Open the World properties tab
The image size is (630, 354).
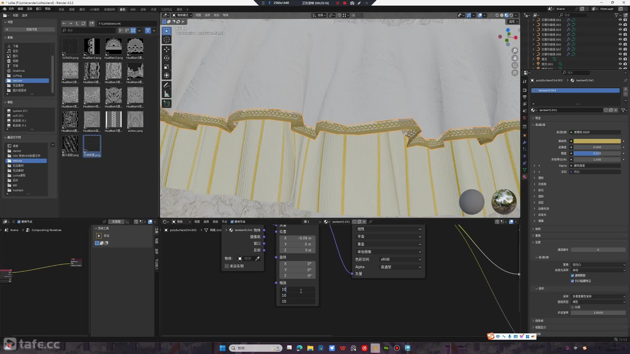click(524, 118)
